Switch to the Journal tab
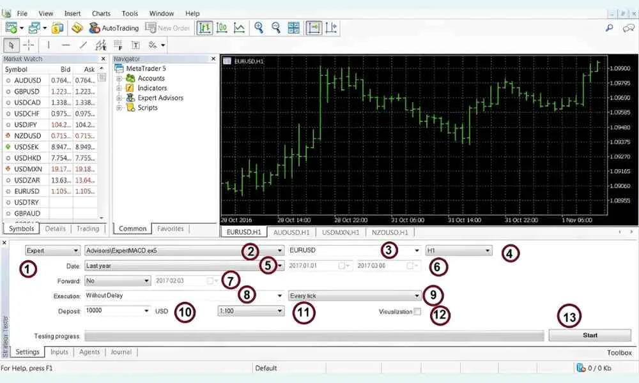This screenshot has width=639, height=383. [x=121, y=352]
